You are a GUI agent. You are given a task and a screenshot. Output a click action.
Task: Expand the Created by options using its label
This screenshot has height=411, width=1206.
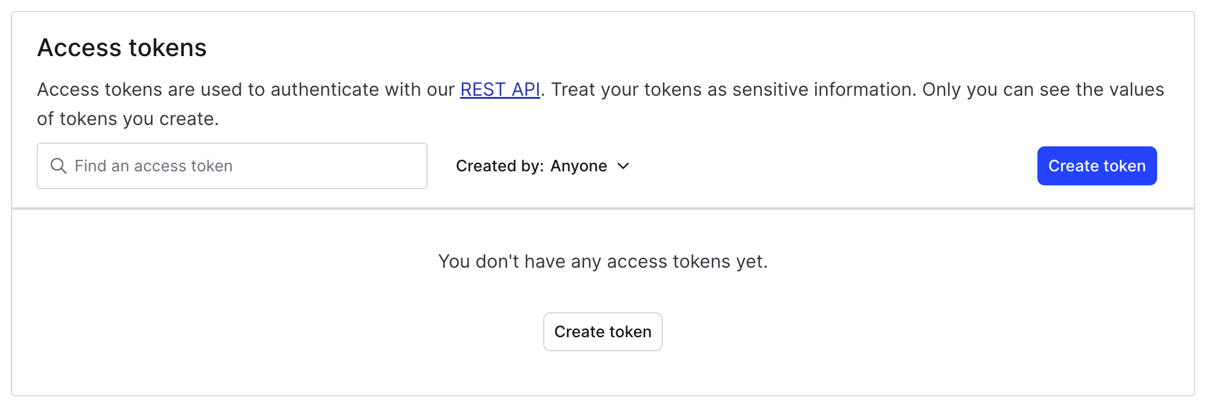(500, 166)
